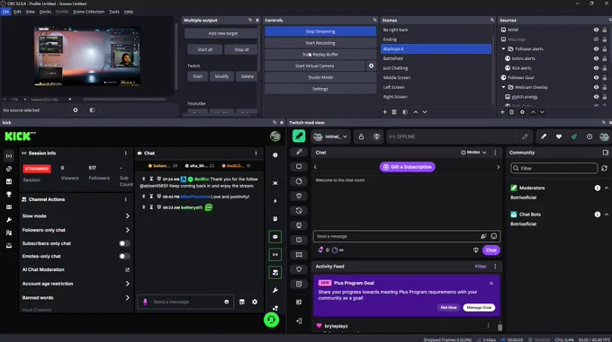Viewport: 612px width, 342px height.
Task: Click the Kick message input field
Action: point(185,302)
